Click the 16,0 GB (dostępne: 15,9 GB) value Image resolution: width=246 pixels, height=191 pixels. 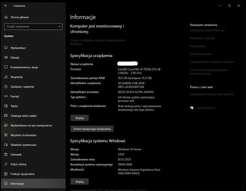click(135, 78)
